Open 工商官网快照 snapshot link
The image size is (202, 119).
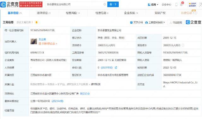[155, 22]
